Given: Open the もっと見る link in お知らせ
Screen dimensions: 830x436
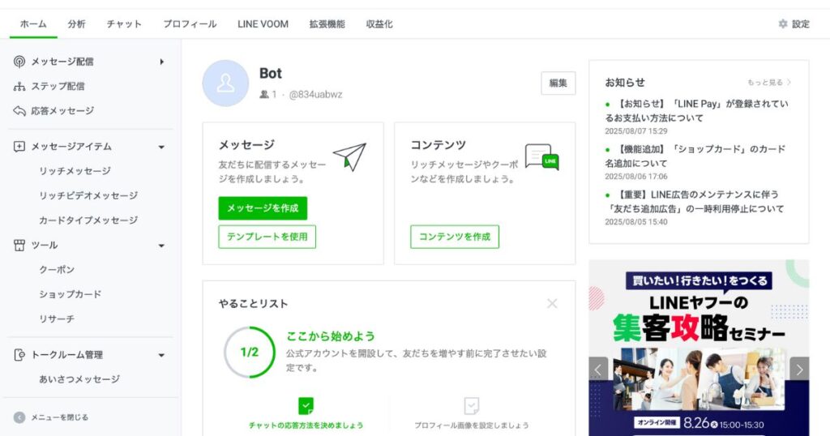Looking at the screenshot, I should click(x=768, y=83).
